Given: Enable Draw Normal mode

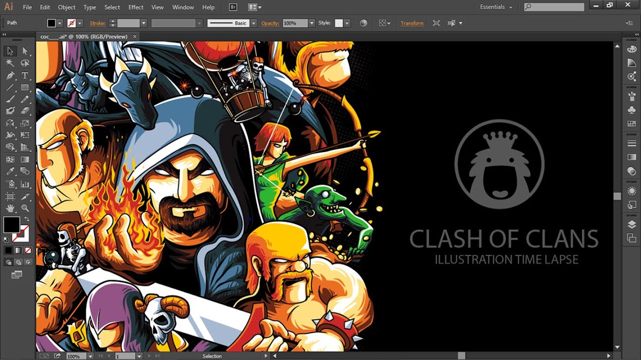Looking at the screenshot, I should point(9,262).
